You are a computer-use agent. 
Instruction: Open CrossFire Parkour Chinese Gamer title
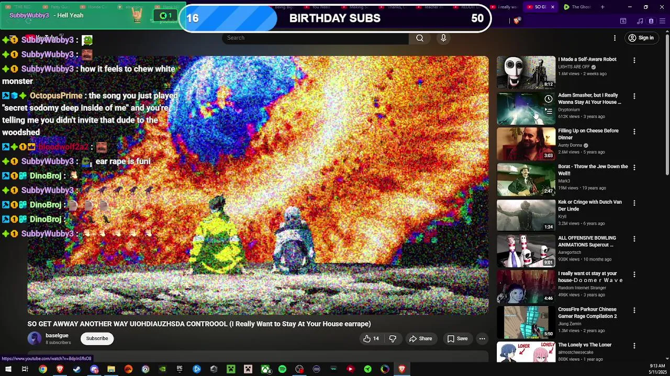587,313
